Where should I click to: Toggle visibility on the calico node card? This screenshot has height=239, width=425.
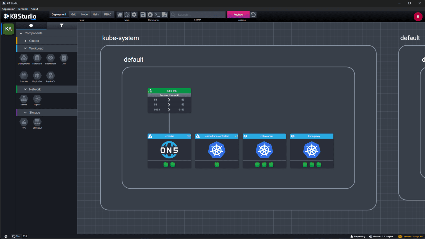(245, 136)
